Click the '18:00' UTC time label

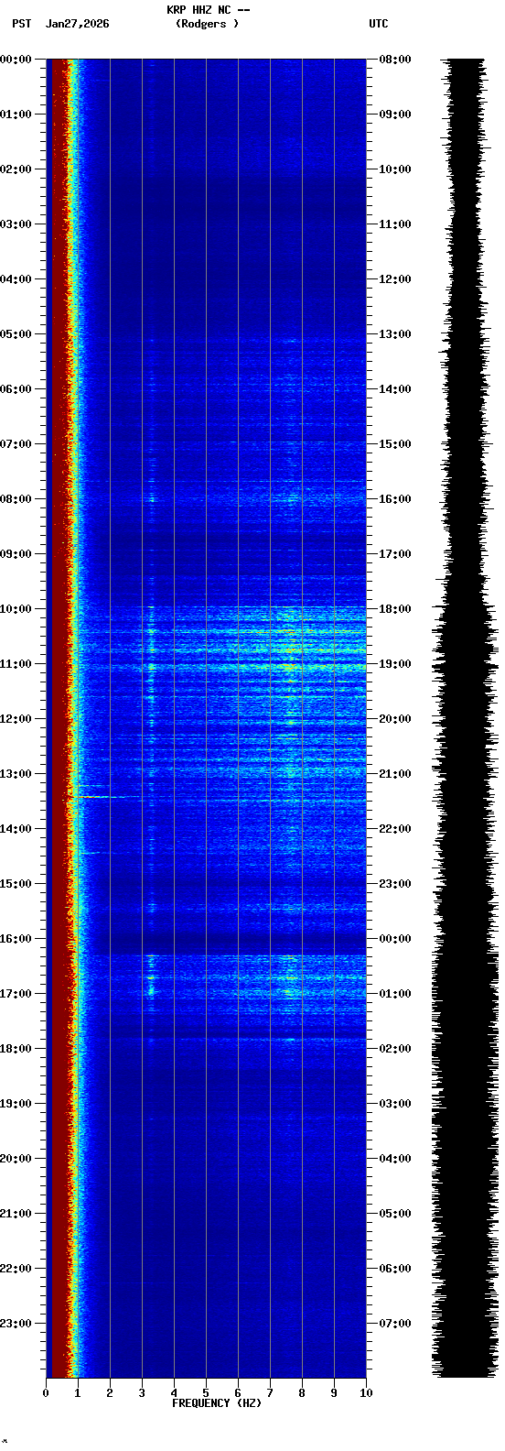point(395,609)
